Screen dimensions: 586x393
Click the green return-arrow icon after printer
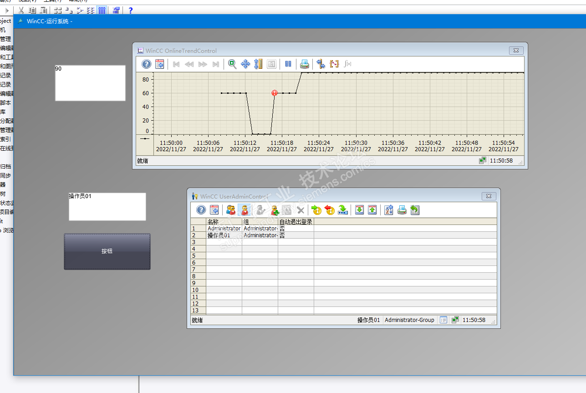point(414,210)
